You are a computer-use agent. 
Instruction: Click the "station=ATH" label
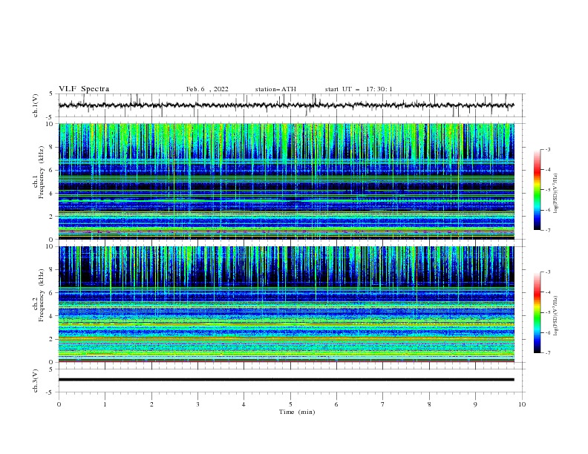click(x=275, y=89)
